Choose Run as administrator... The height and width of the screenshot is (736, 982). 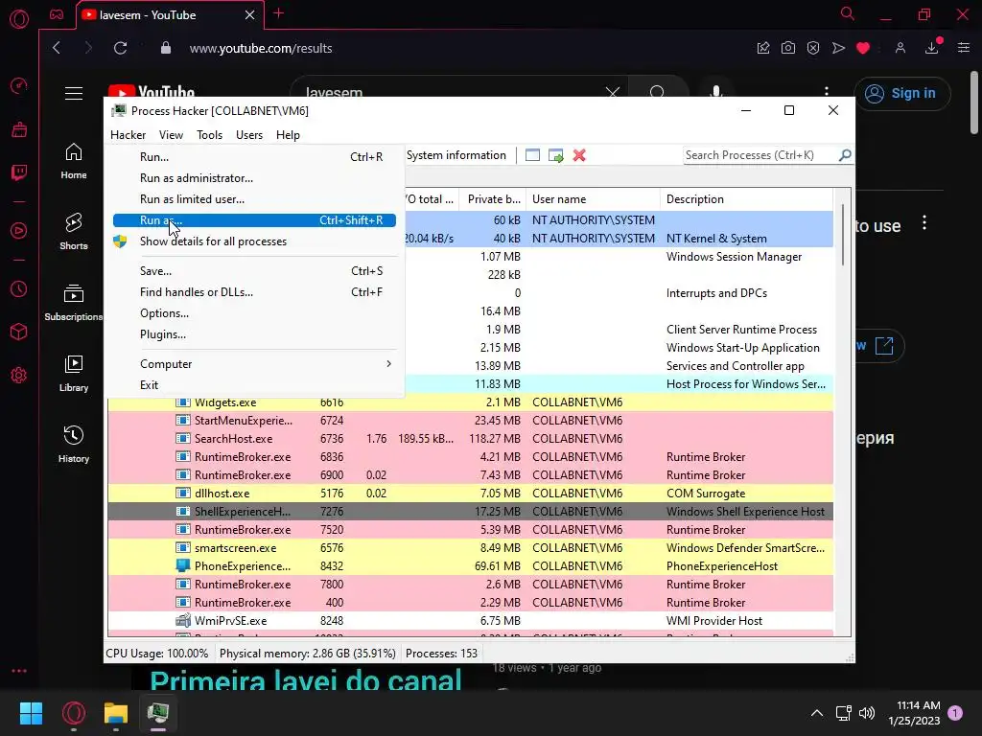(x=254, y=178)
